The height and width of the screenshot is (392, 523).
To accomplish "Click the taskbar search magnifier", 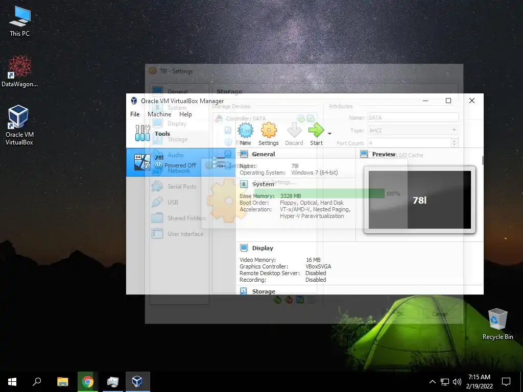I will [37, 382].
